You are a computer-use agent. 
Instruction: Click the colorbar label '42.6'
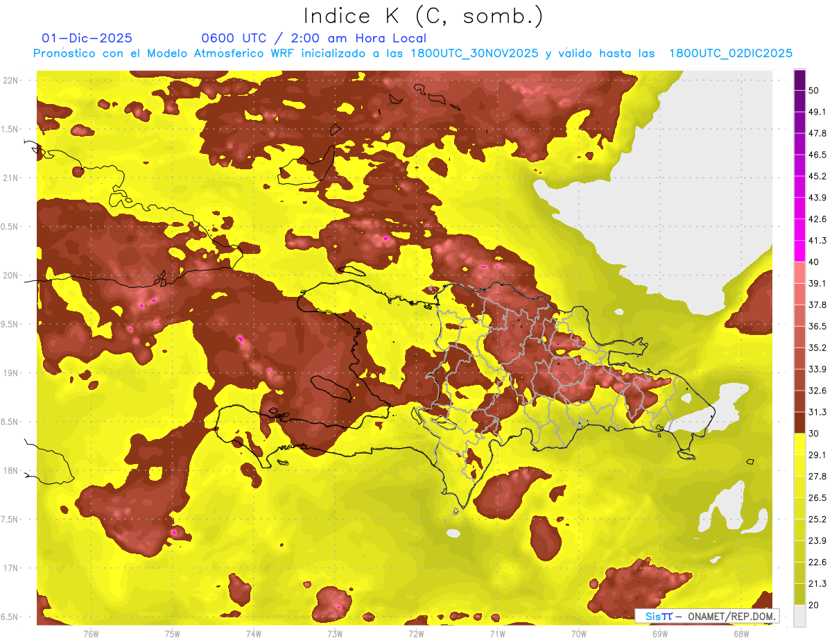tap(817, 219)
